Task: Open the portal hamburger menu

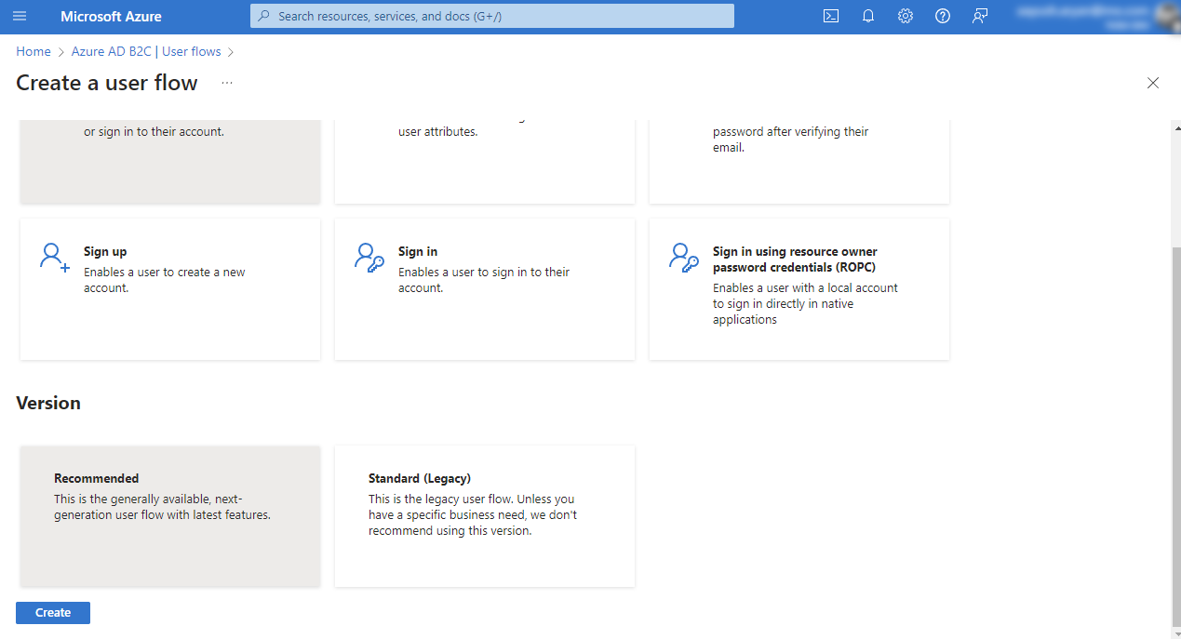Action: coord(20,16)
